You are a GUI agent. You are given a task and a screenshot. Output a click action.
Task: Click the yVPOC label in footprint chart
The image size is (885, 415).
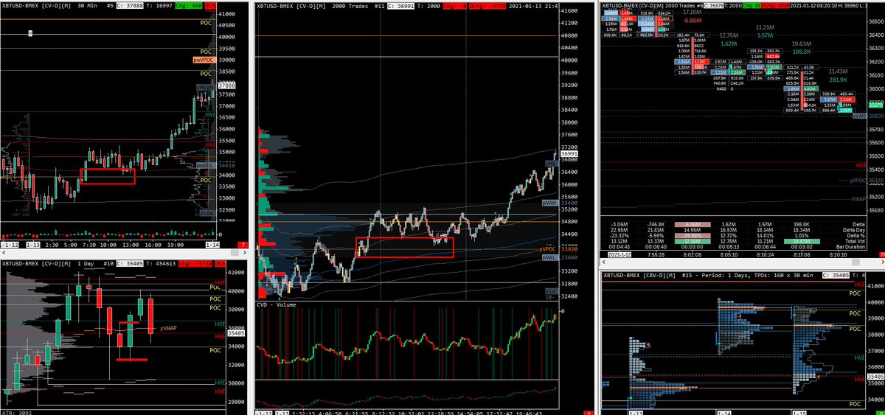(856, 181)
